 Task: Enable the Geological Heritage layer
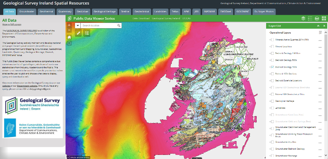click(272, 101)
